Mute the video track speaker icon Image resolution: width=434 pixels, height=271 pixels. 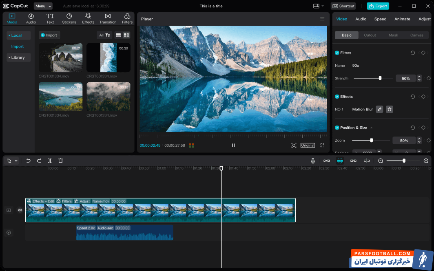coord(20,210)
